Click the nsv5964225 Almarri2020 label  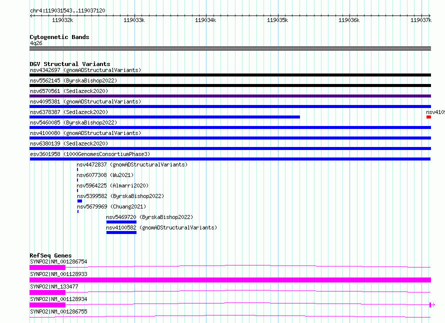[112, 185]
